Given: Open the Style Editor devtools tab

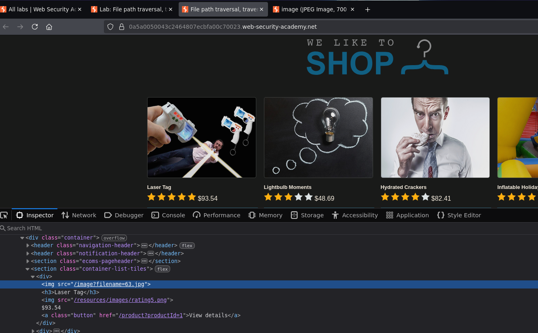Looking at the screenshot, I should tap(459, 215).
